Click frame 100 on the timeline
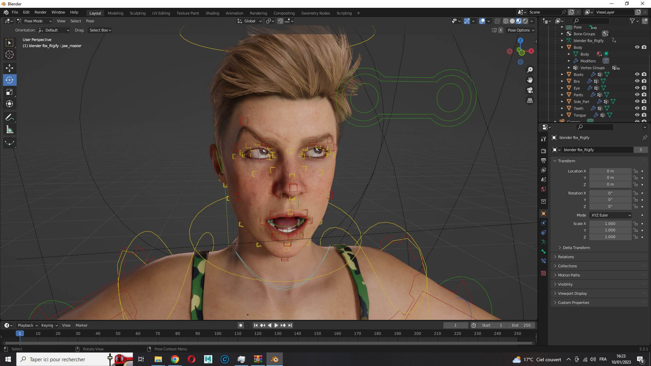Screen dimensions: 651x366 (218, 333)
